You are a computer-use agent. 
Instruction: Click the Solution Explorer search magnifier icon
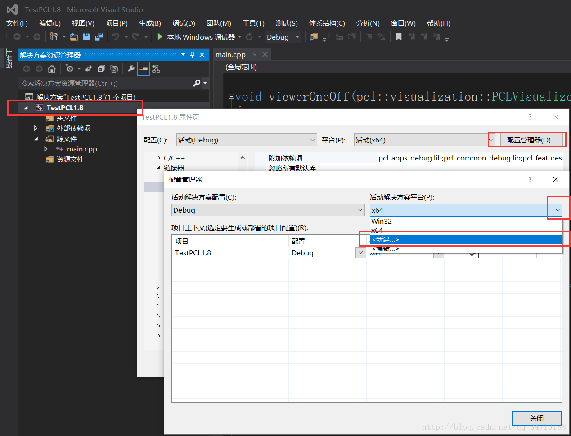197,83
